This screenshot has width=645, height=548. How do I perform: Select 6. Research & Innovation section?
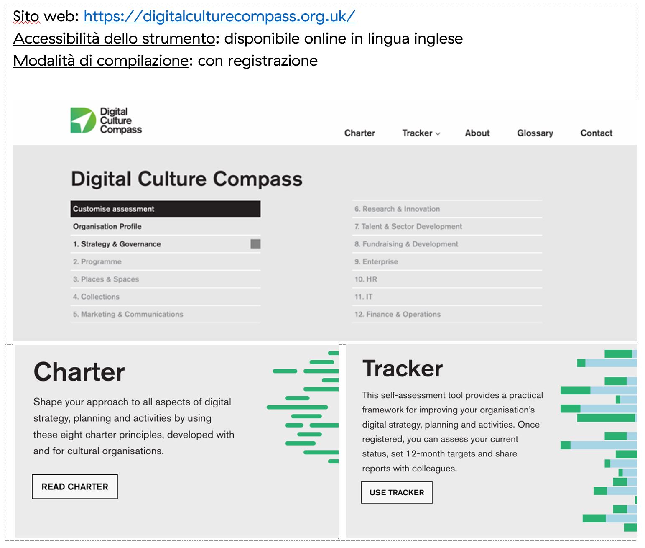[447, 209]
